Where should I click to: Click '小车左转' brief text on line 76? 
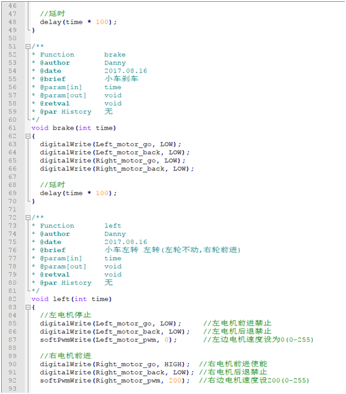[122, 250]
